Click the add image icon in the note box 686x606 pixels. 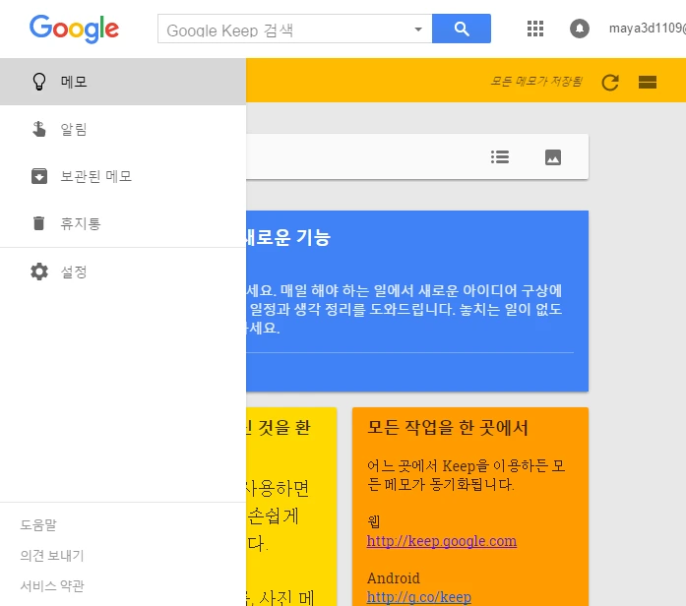[553, 157]
